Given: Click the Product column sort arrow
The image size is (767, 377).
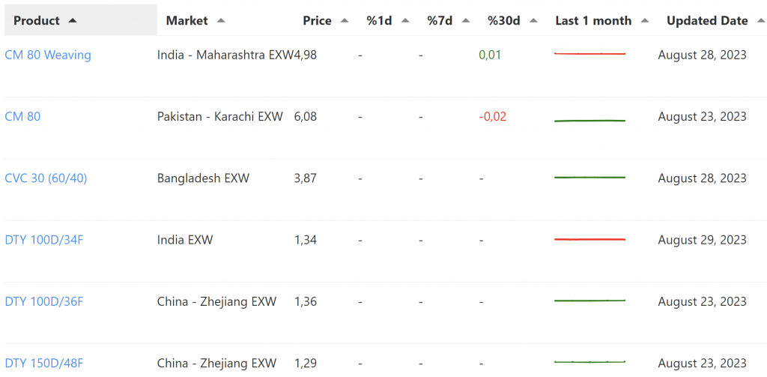Looking at the screenshot, I should pyautogui.click(x=73, y=21).
